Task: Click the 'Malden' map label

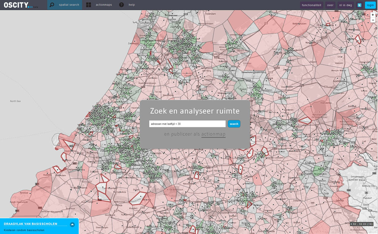Action: tap(322, 180)
